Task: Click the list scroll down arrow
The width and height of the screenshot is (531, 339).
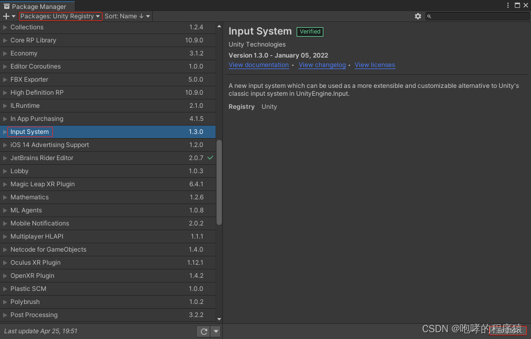Action: 219,319
